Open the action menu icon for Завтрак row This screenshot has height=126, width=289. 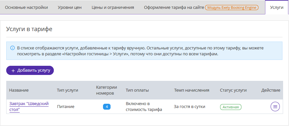(x=275, y=107)
